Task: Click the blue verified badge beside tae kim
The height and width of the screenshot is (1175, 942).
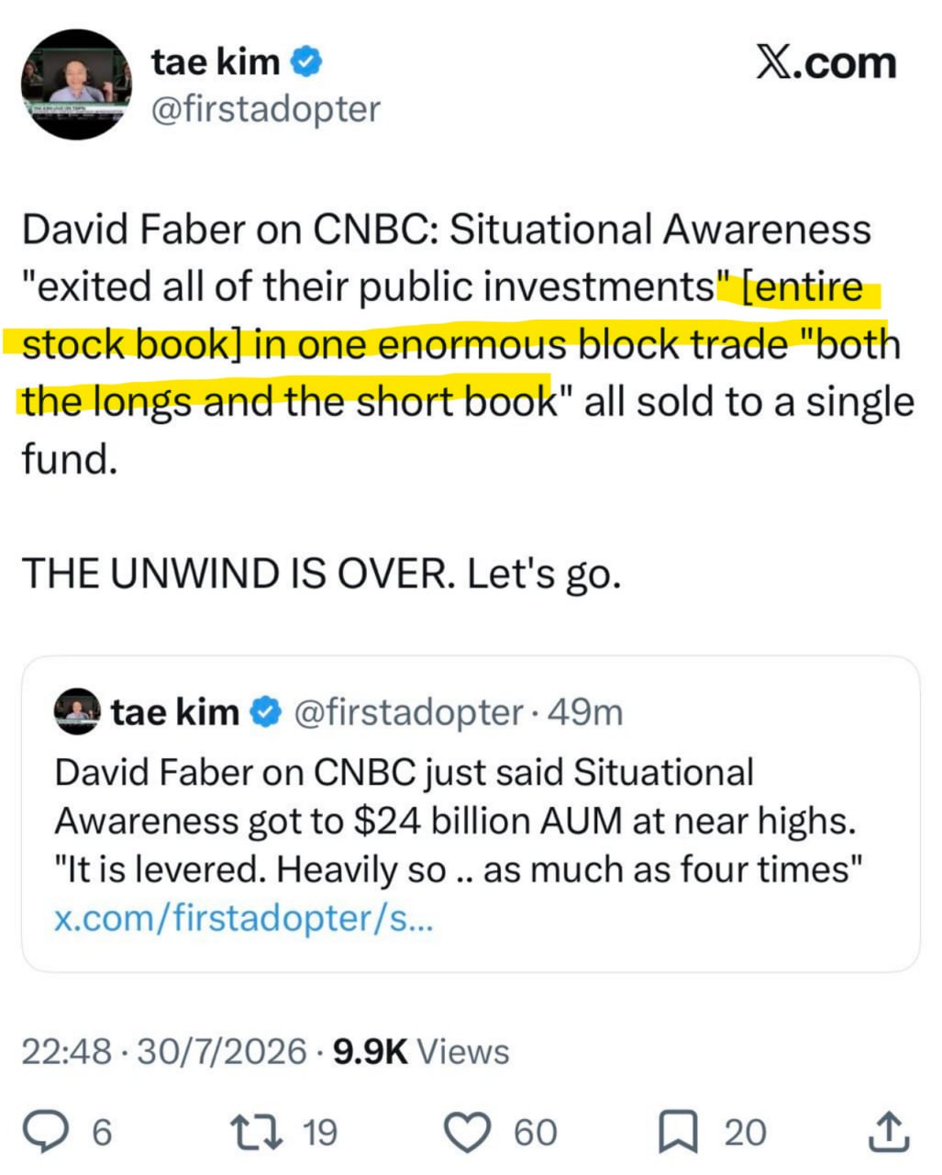Action: coord(306,62)
